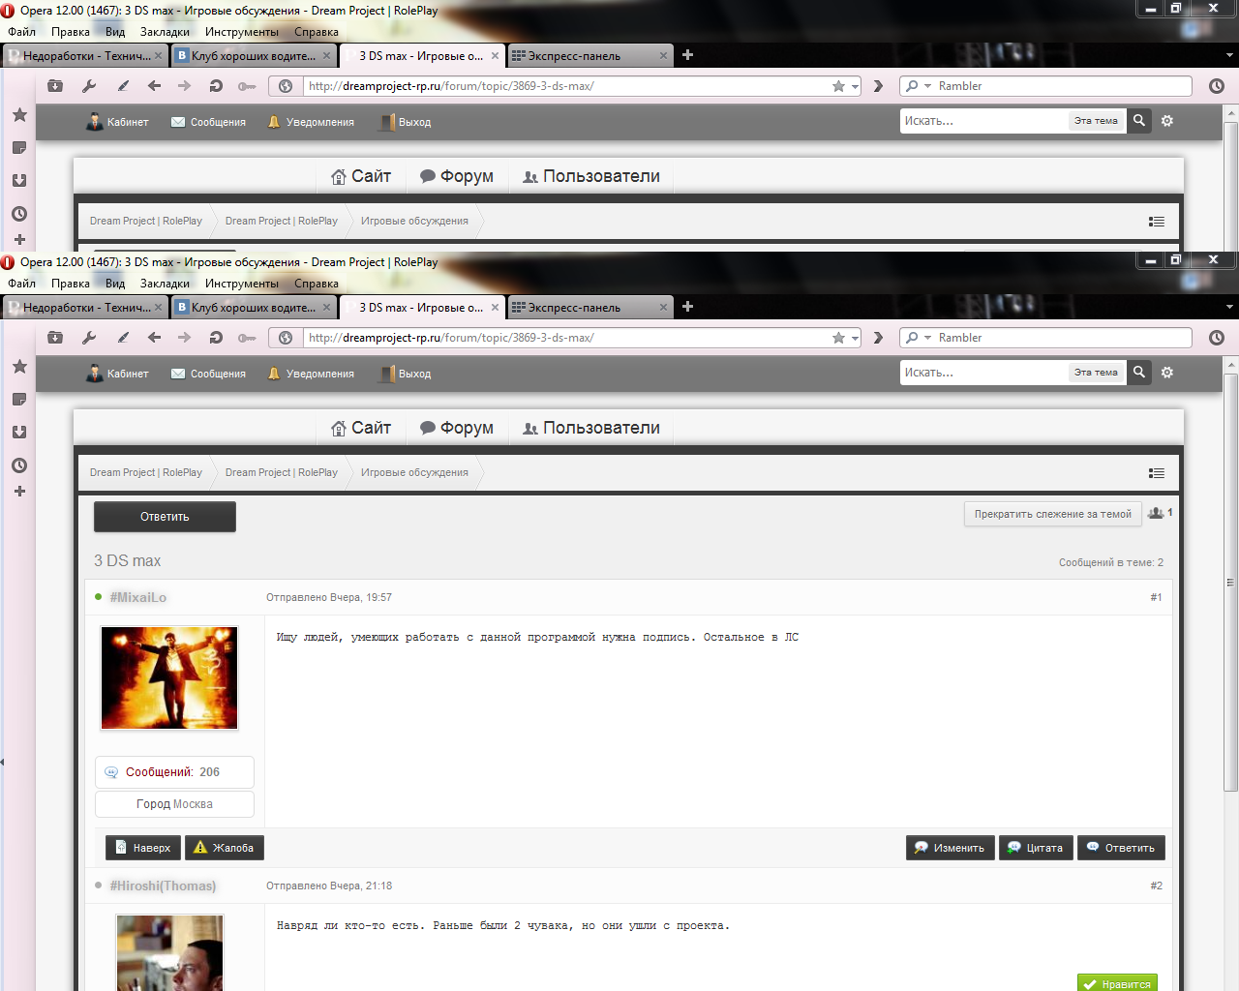Viewport: 1239px width, 991px height.
Task: Open 'Игровые обсуждения' breadcrumb in lower window
Action: (414, 472)
